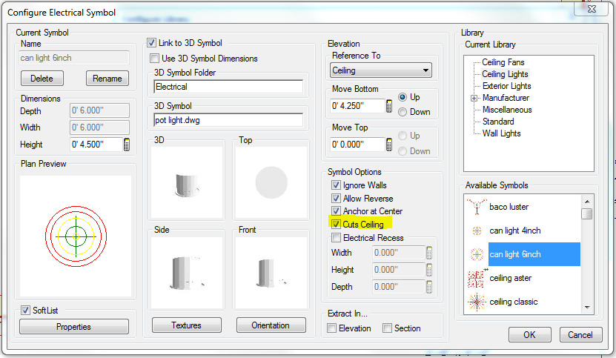This screenshot has height=358, width=616.
Task: Confirm with the OK button
Action: pos(529,334)
